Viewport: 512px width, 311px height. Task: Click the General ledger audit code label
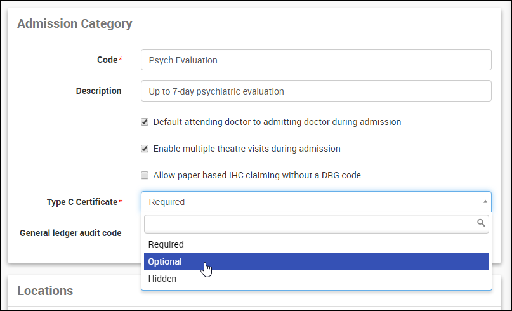70,233
